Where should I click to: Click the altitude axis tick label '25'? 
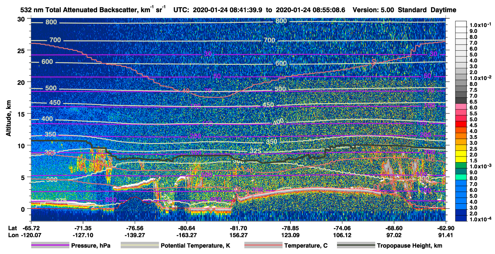(22, 51)
